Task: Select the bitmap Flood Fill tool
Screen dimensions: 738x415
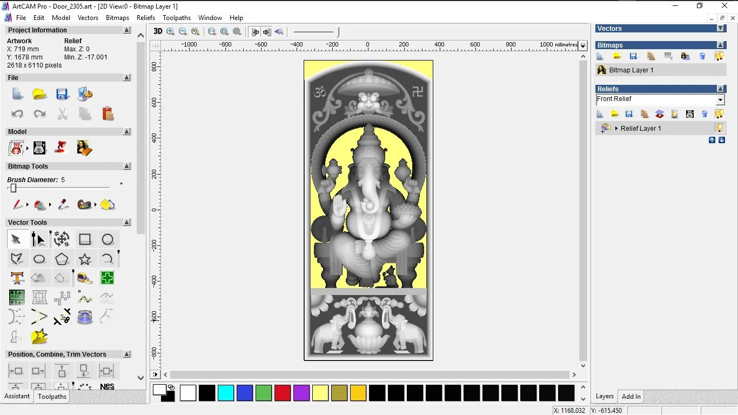Action: tap(108, 205)
